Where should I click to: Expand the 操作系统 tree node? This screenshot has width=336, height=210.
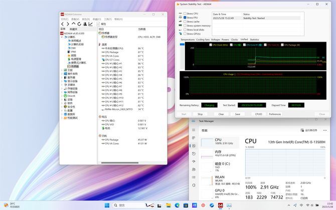[62, 74]
